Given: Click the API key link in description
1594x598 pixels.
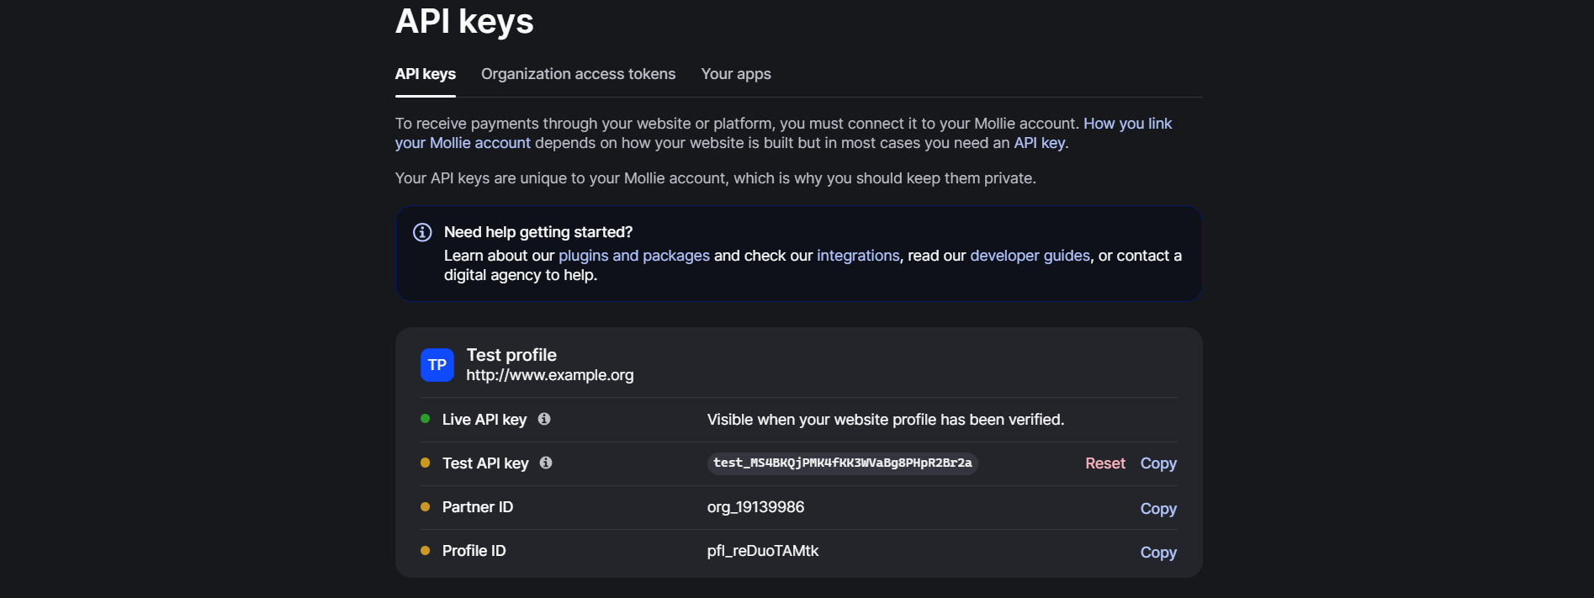Looking at the screenshot, I should pos(1039,143).
